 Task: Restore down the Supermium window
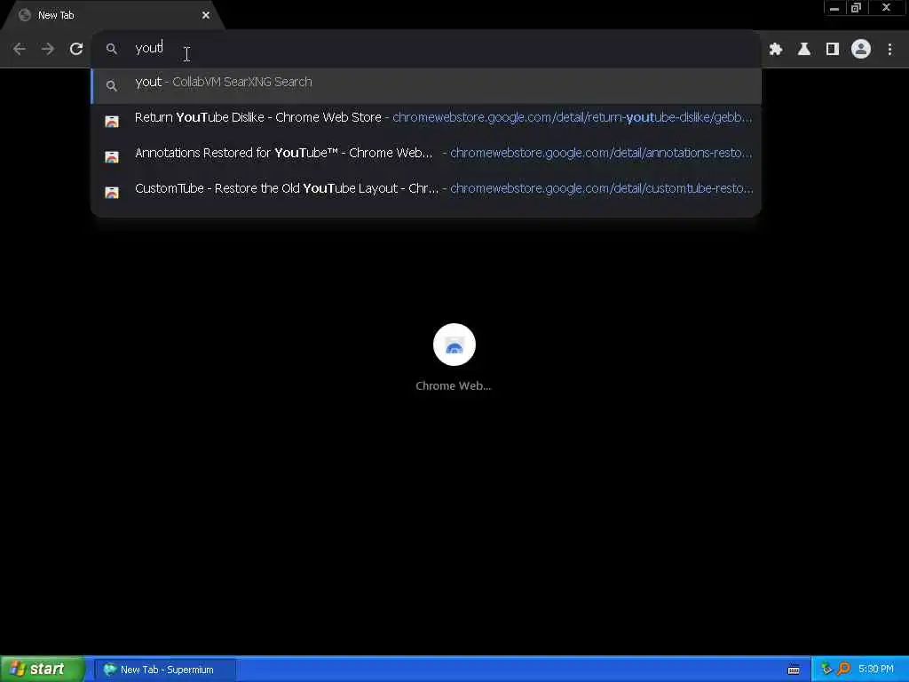click(856, 7)
